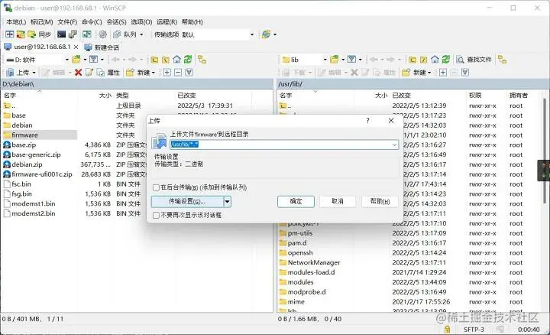550x335 pixels.
Task: Click the minus unselect-files icon in local toolbar
Action: coord(178,73)
